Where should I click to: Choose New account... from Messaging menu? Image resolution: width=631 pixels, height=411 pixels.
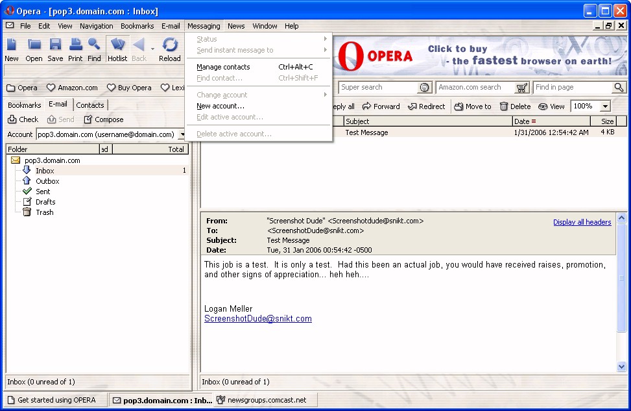click(x=258, y=106)
